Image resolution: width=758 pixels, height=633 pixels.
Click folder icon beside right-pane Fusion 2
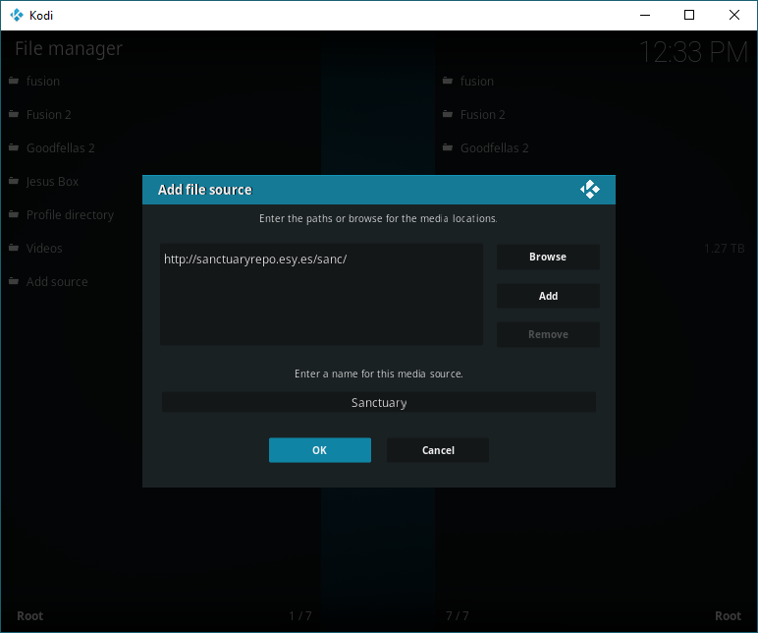tap(448, 114)
